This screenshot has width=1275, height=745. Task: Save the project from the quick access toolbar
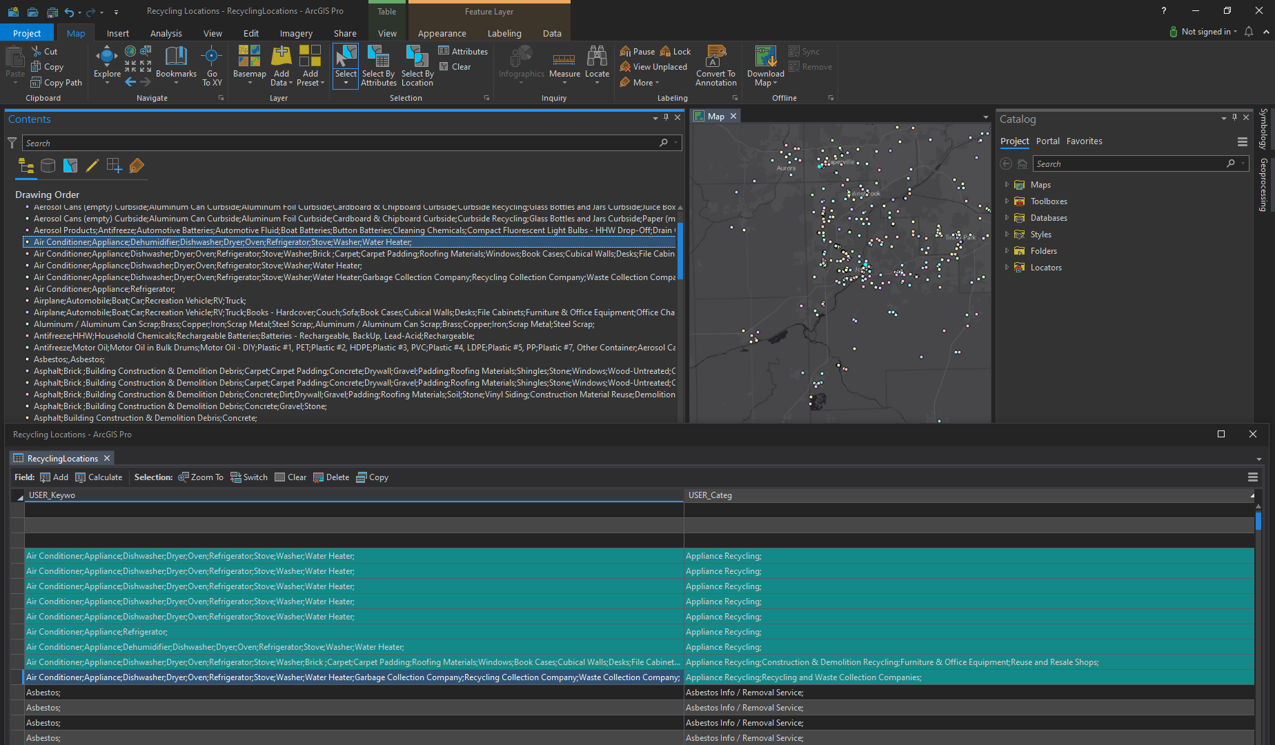(52, 12)
